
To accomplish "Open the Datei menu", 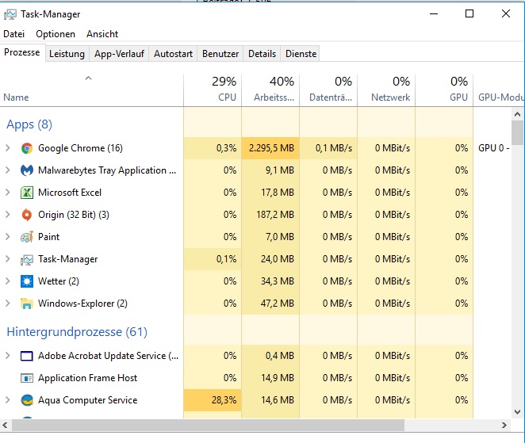I will pos(14,34).
